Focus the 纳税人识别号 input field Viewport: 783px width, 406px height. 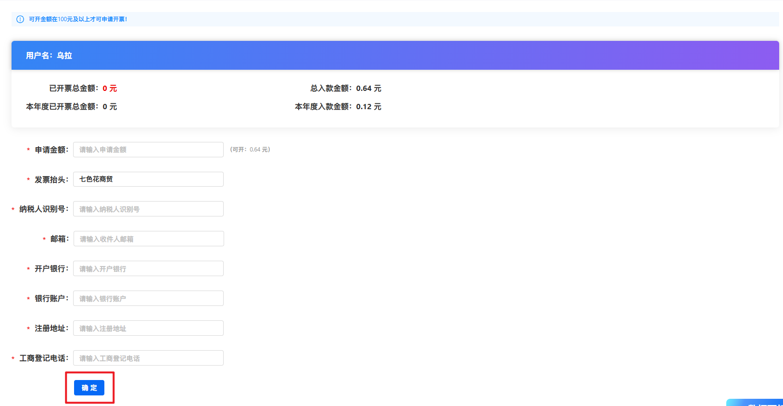148,209
